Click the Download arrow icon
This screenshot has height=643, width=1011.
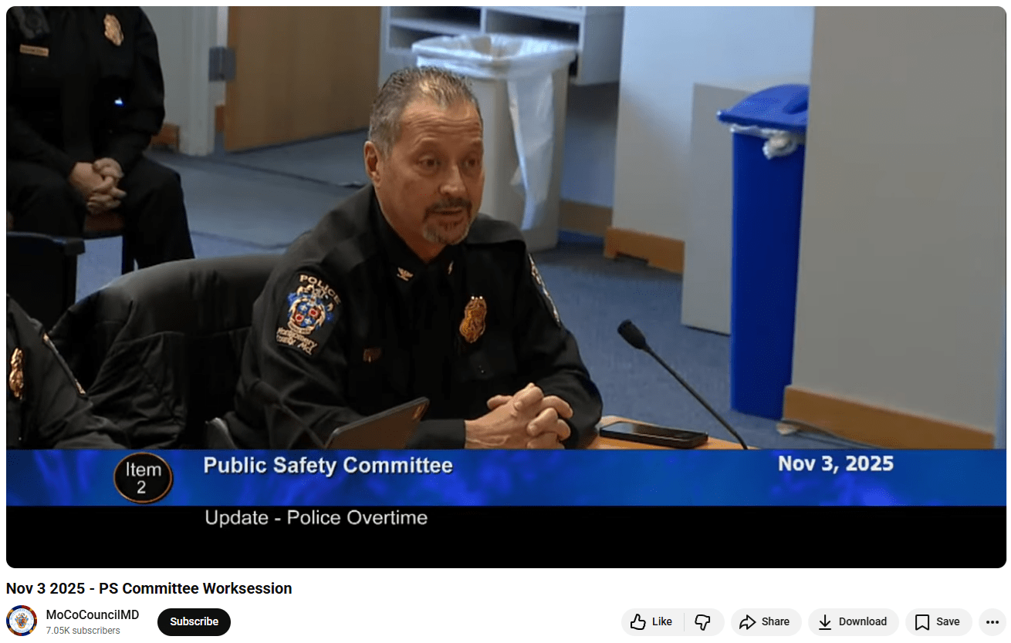[x=825, y=622]
